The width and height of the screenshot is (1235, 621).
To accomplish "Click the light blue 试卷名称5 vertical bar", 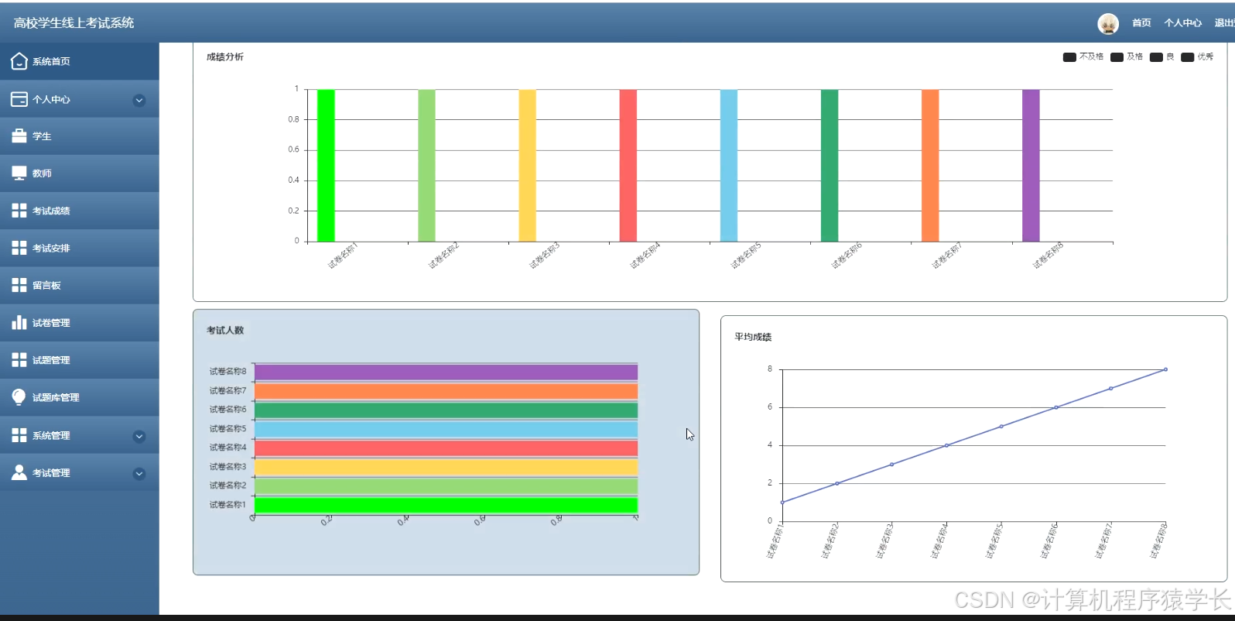I will [x=729, y=166].
